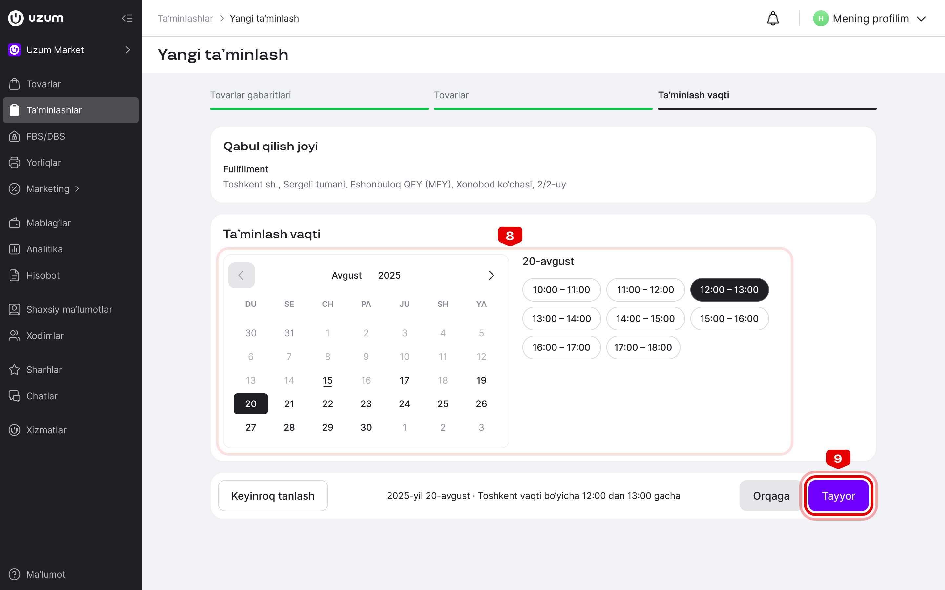945x590 pixels.
Task: Click the Uzum logo icon
Action: click(16, 18)
